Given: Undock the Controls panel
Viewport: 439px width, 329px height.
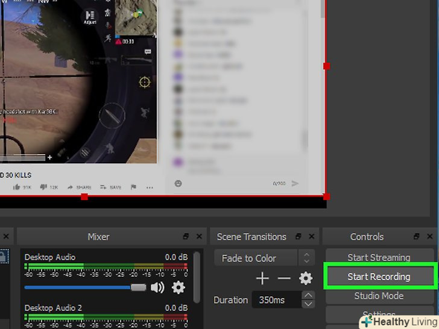Looking at the screenshot, I should point(416,236).
